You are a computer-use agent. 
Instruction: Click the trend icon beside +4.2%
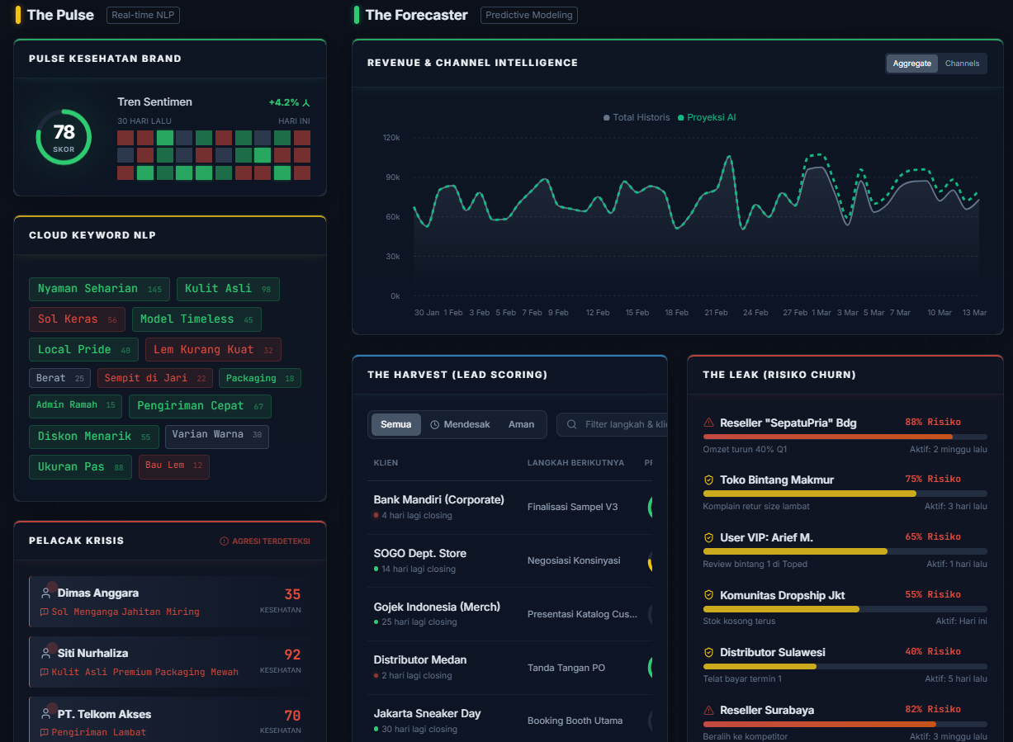(306, 103)
